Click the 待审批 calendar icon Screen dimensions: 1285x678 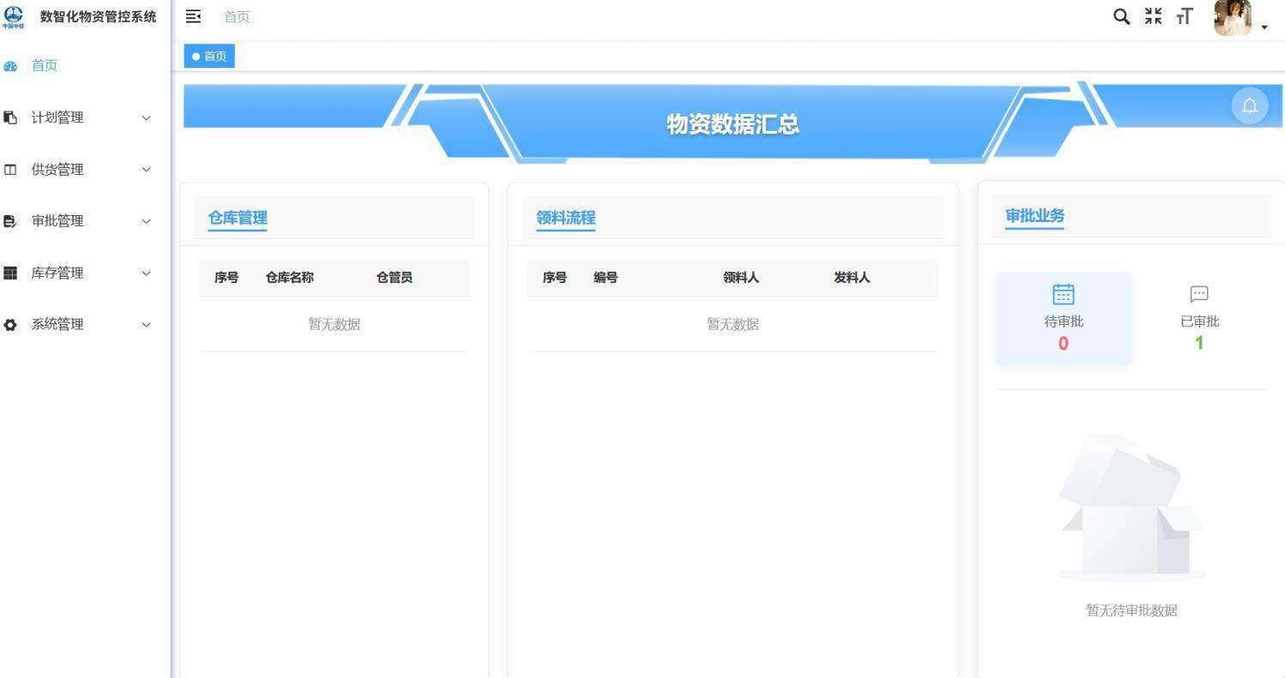[x=1063, y=294]
